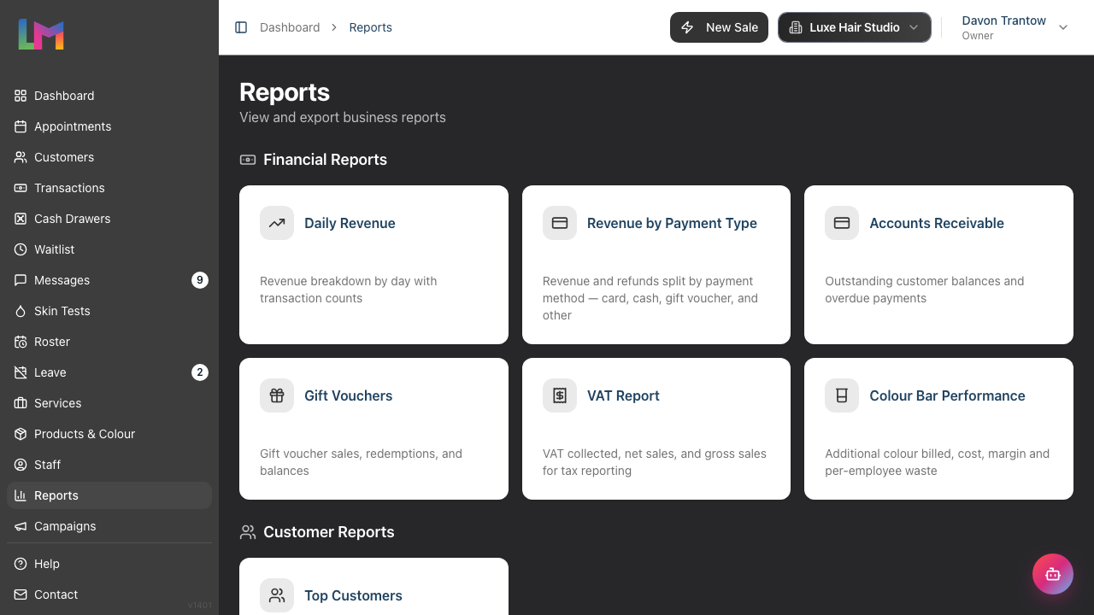Click the New Sale button

pyautogui.click(x=719, y=27)
